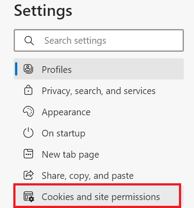The image size is (194, 208).
Task: Click the Profiles person card icon
Action: (28, 69)
